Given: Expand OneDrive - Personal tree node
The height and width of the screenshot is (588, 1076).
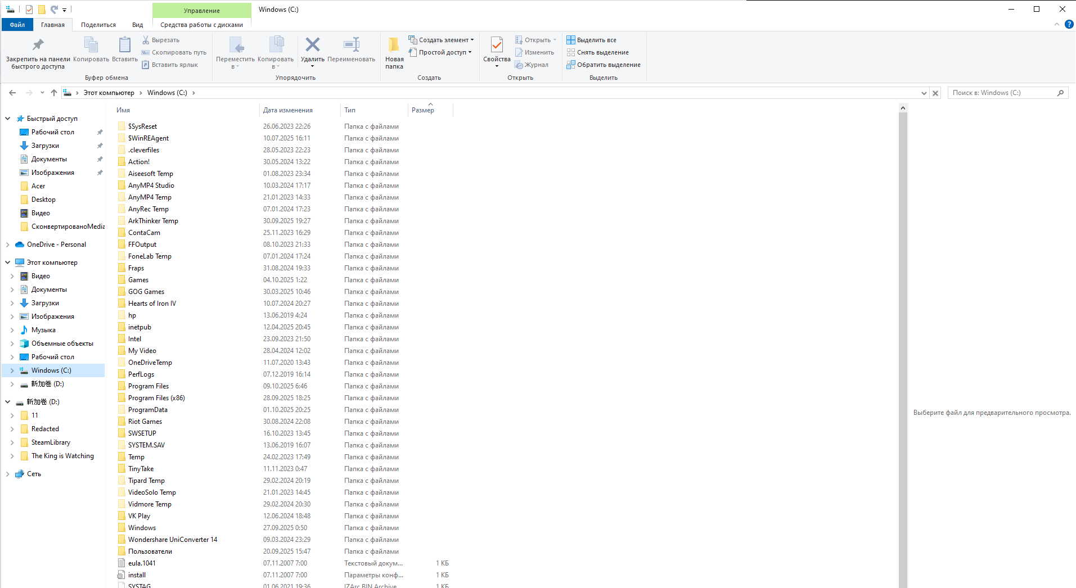Looking at the screenshot, I should point(8,245).
